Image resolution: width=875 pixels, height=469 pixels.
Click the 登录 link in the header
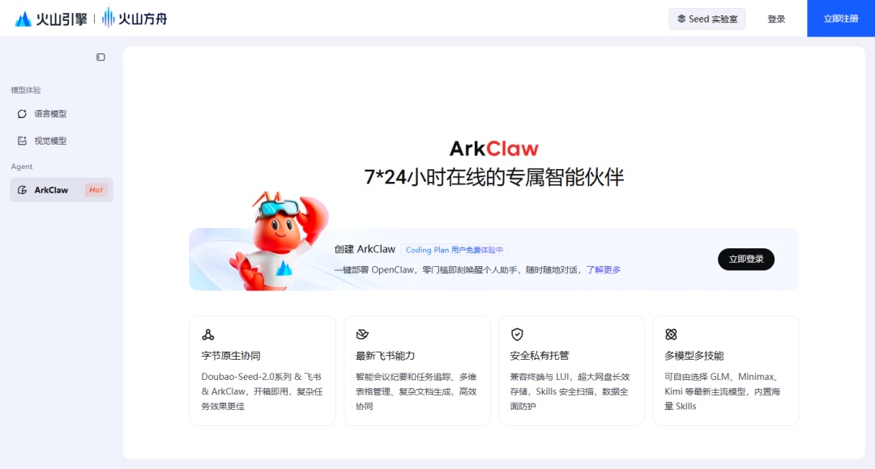[776, 19]
